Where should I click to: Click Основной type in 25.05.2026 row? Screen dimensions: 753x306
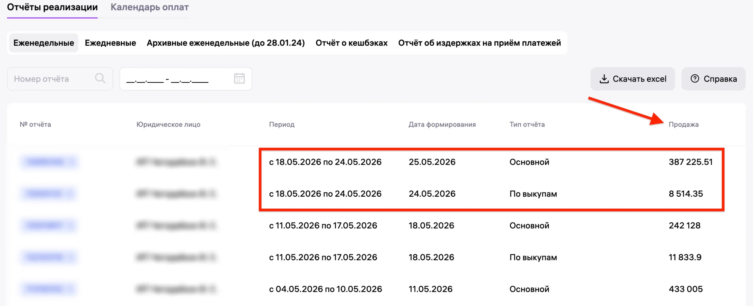click(x=529, y=162)
